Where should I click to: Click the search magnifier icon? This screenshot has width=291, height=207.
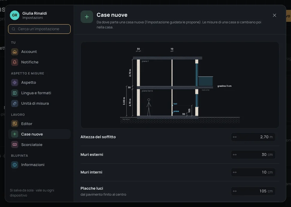point(13,29)
